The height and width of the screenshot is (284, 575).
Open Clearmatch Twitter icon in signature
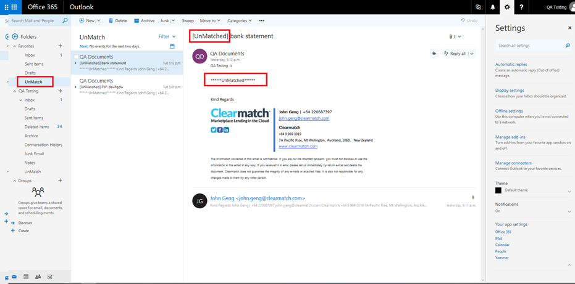pos(214,129)
